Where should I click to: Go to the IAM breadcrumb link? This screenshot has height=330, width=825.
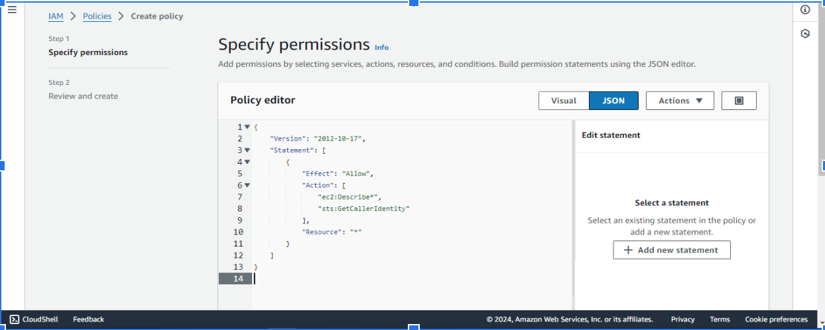tap(56, 16)
